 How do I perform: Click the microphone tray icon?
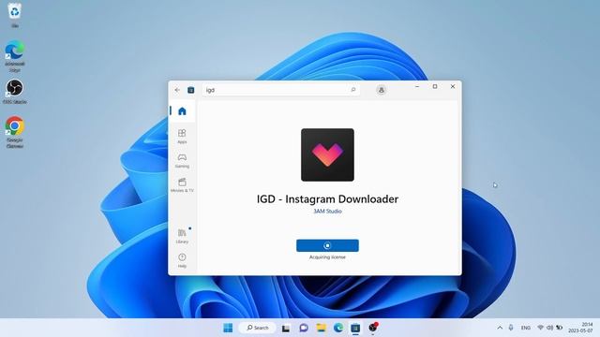511,328
